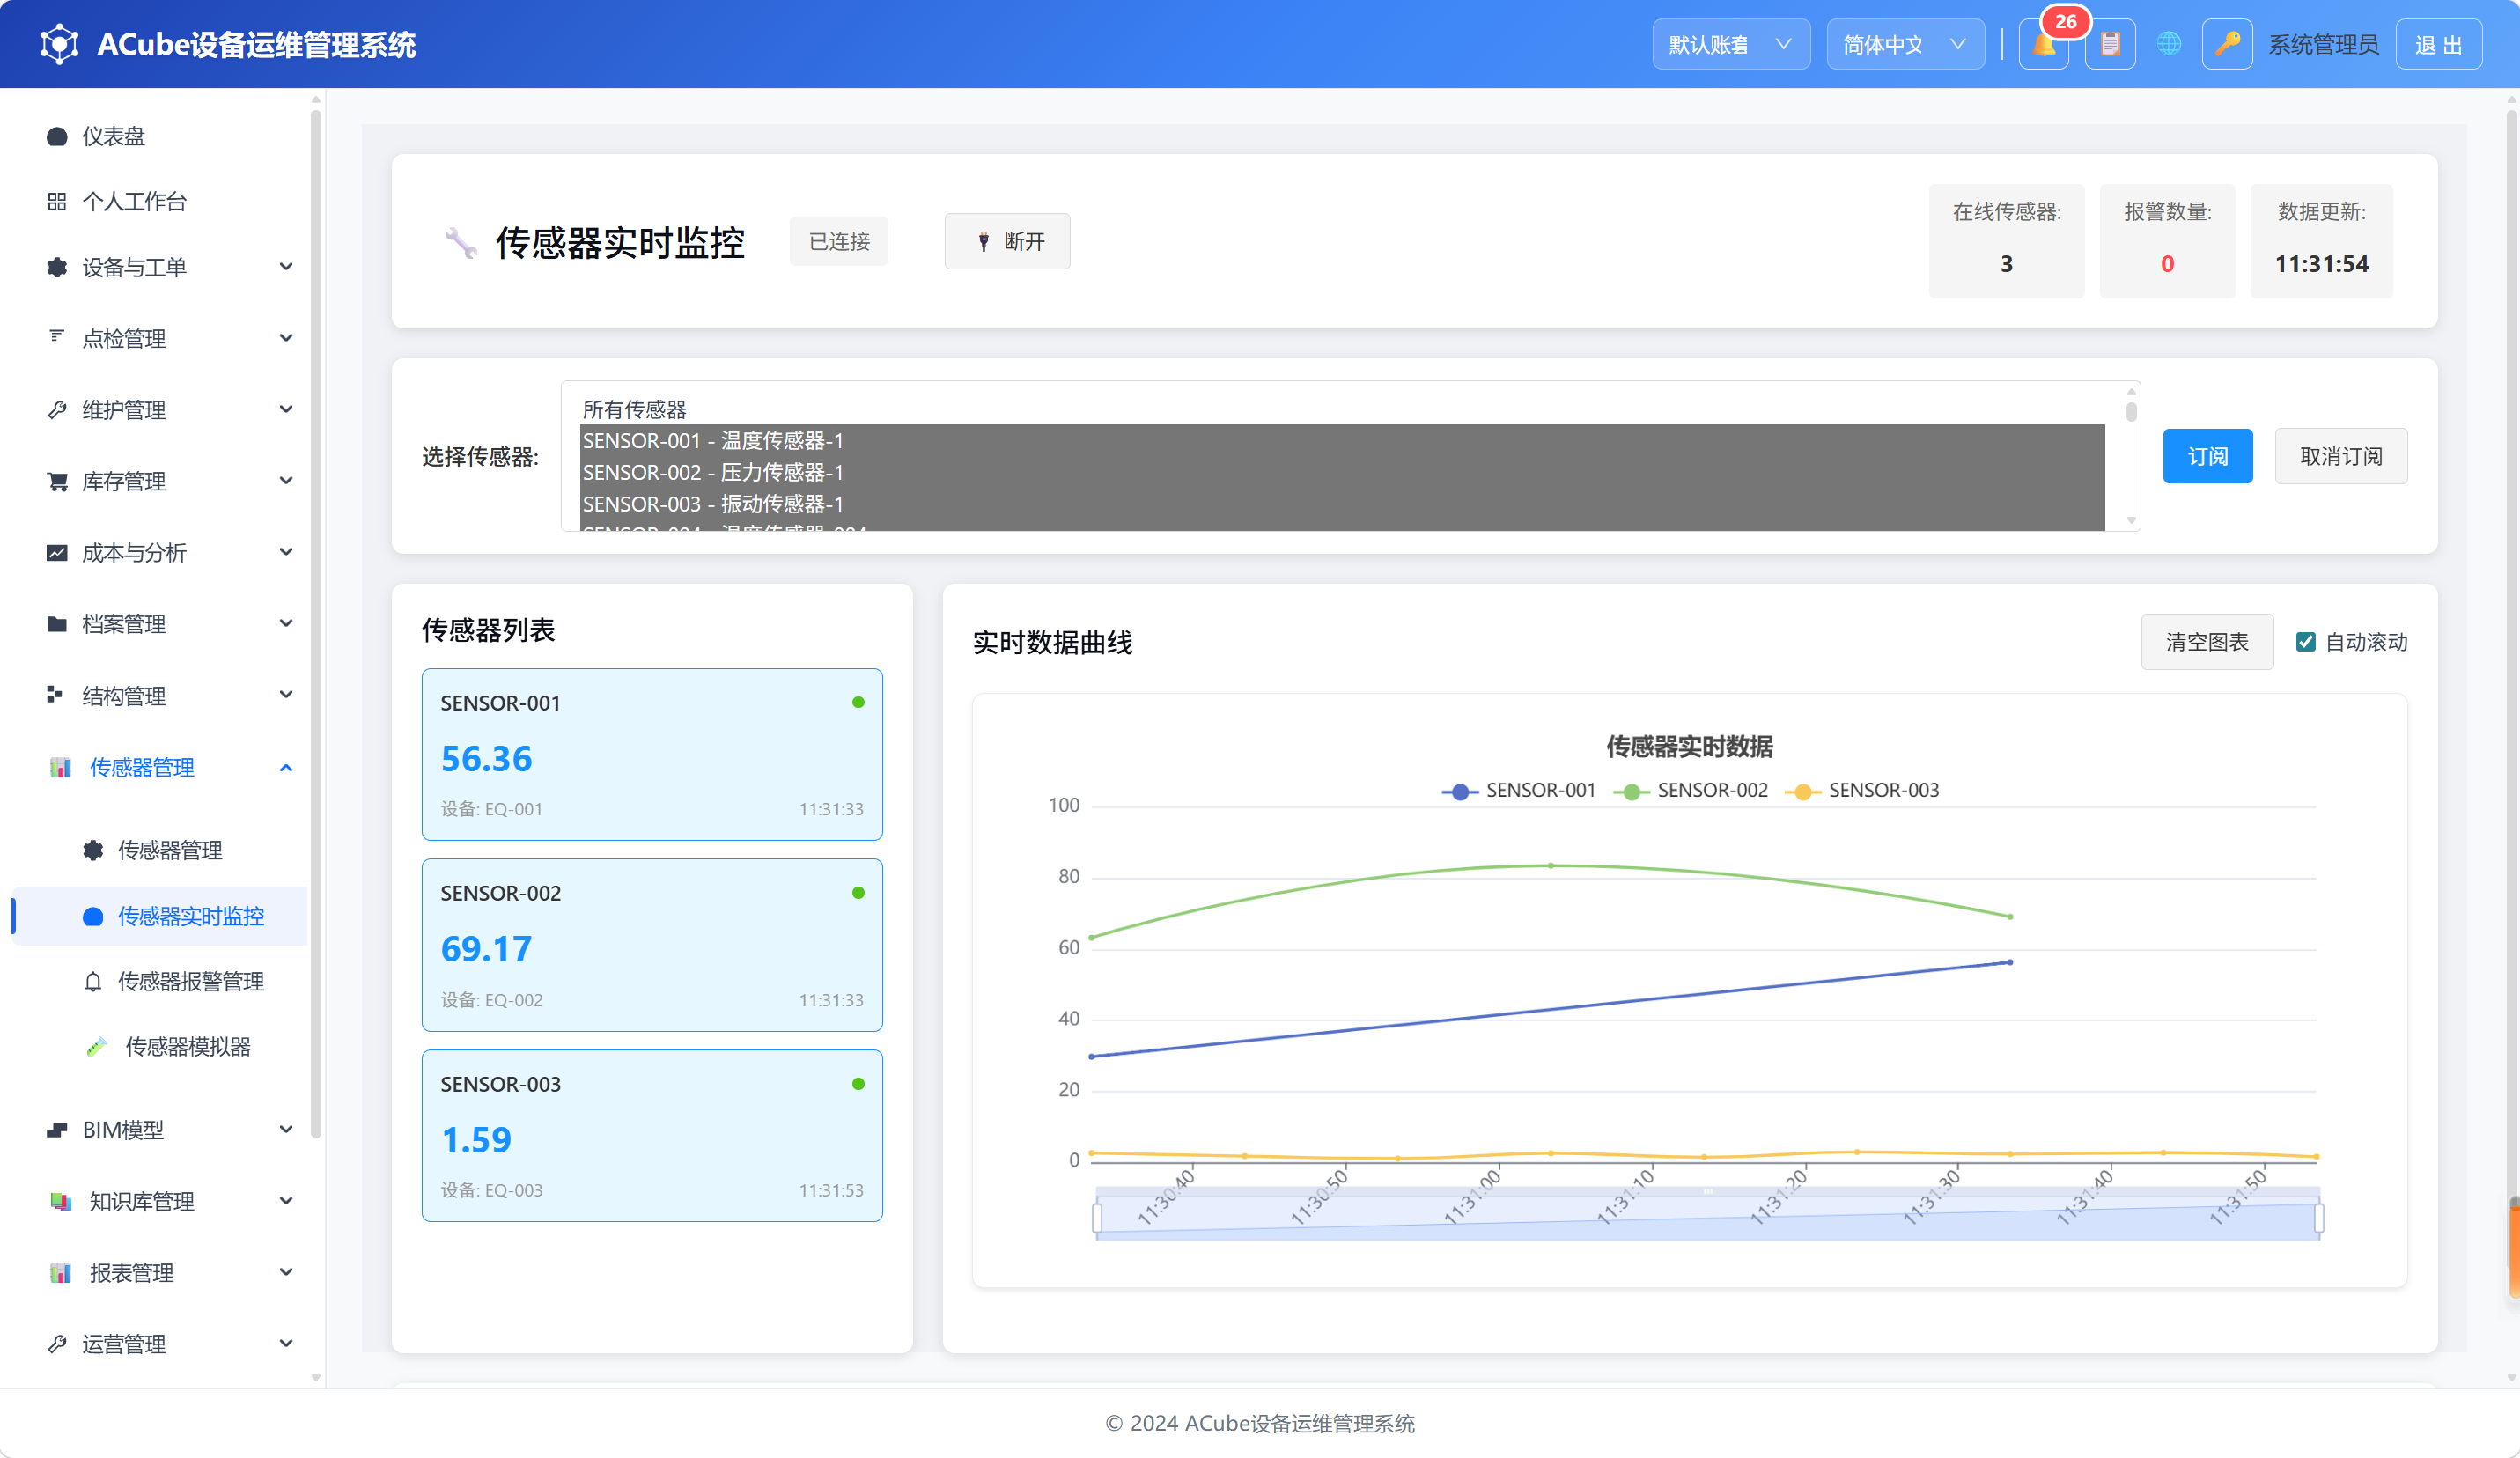Image resolution: width=2520 pixels, height=1458 pixels.
Task: Expand 点检管理 sidebar menu
Action: click(x=160, y=338)
